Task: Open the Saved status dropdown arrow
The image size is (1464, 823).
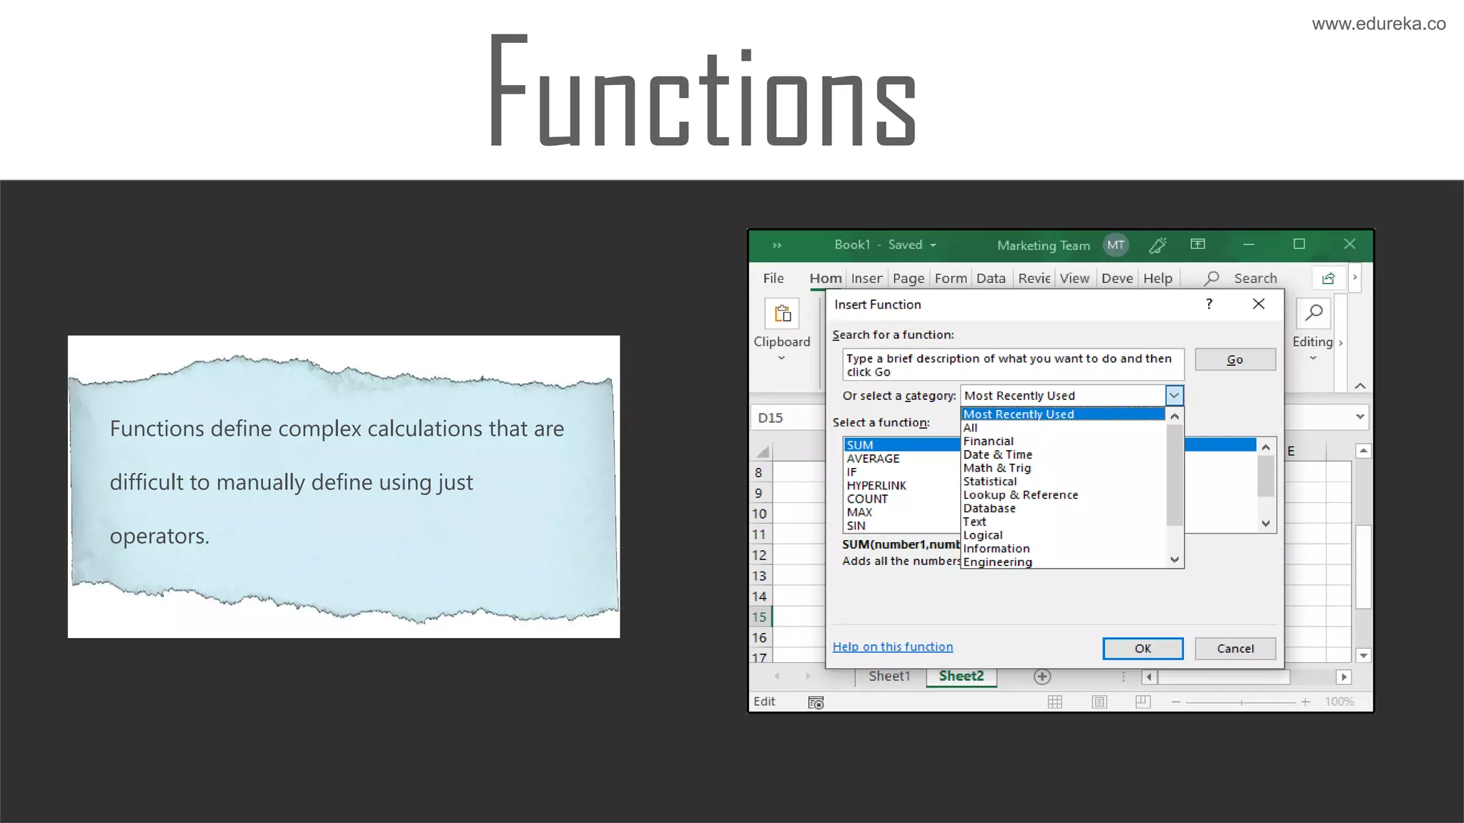Action: click(x=933, y=245)
